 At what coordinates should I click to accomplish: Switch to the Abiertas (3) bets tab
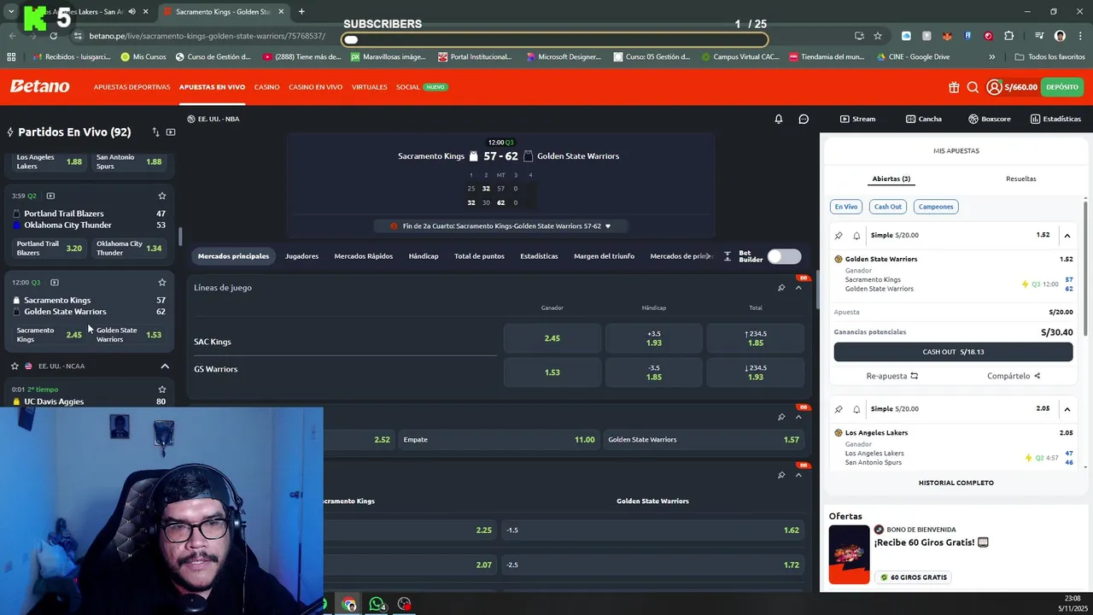(x=891, y=179)
